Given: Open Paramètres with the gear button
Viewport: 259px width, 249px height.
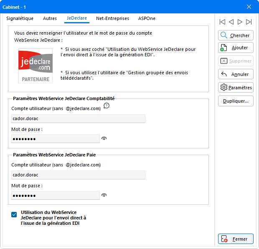Looking at the screenshot, I should (236, 88).
